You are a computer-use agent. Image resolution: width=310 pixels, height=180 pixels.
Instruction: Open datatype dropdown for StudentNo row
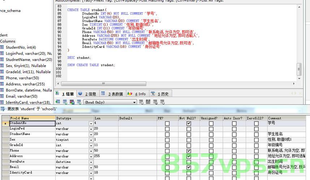pos(91,124)
